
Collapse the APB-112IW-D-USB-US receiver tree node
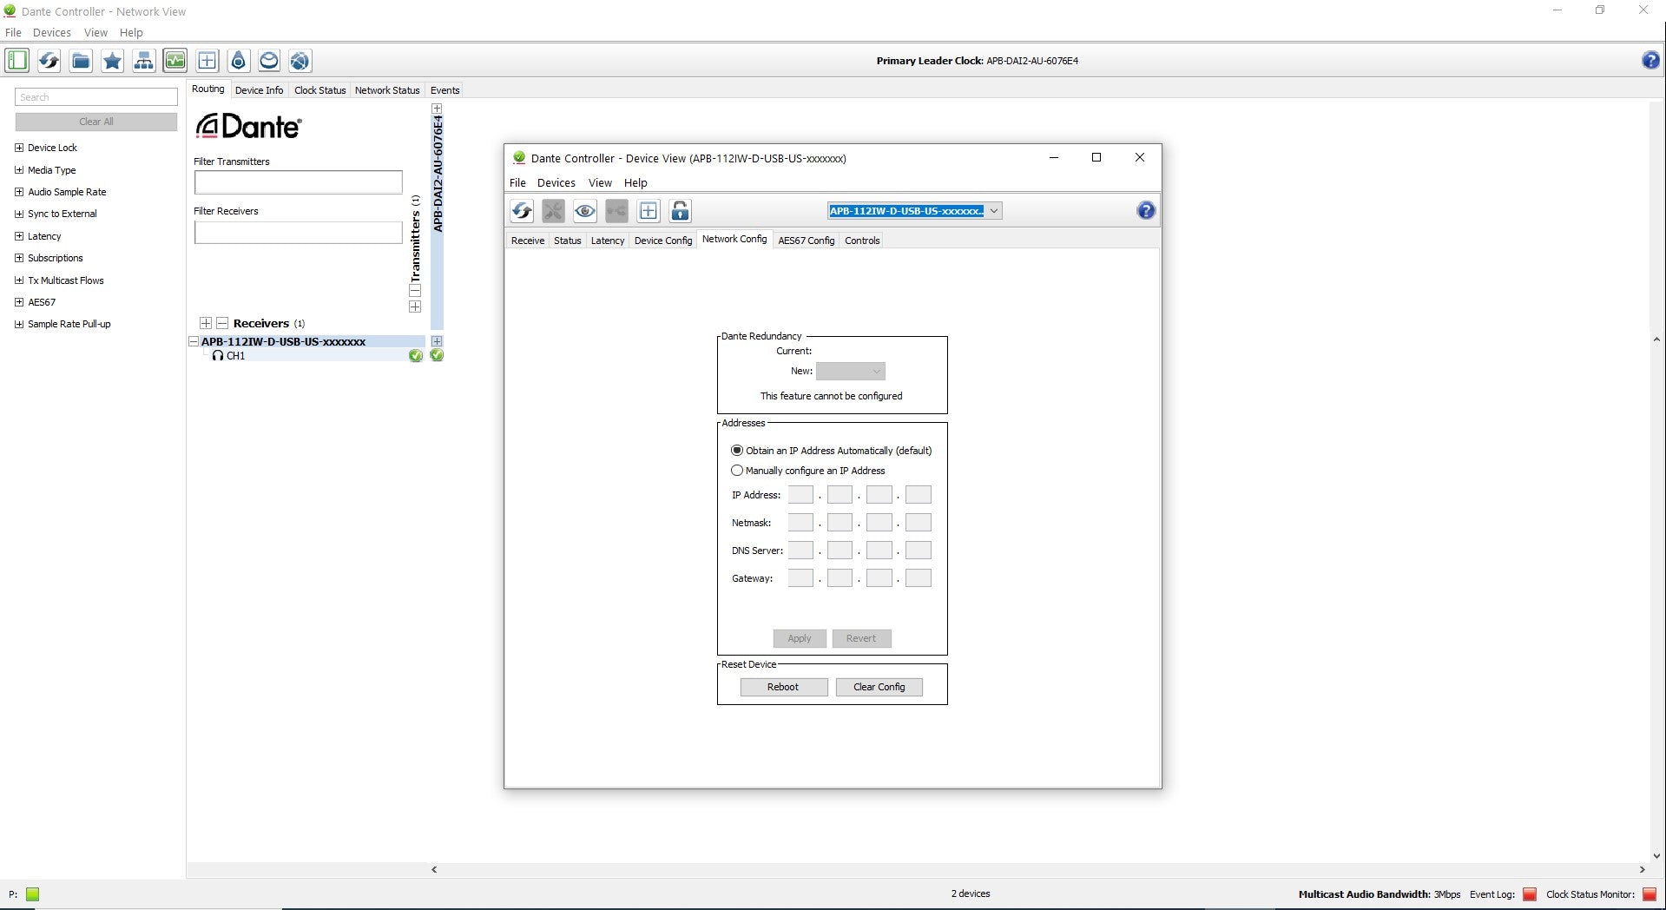click(194, 342)
